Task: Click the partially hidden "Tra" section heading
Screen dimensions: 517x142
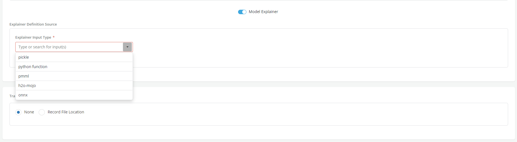Action: pyautogui.click(x=12, y=96)
